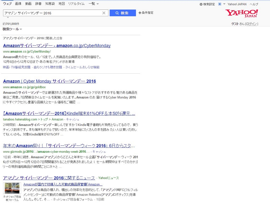Open the 検索設定 gear settings
270x206 pixels.
pos(207,4)
